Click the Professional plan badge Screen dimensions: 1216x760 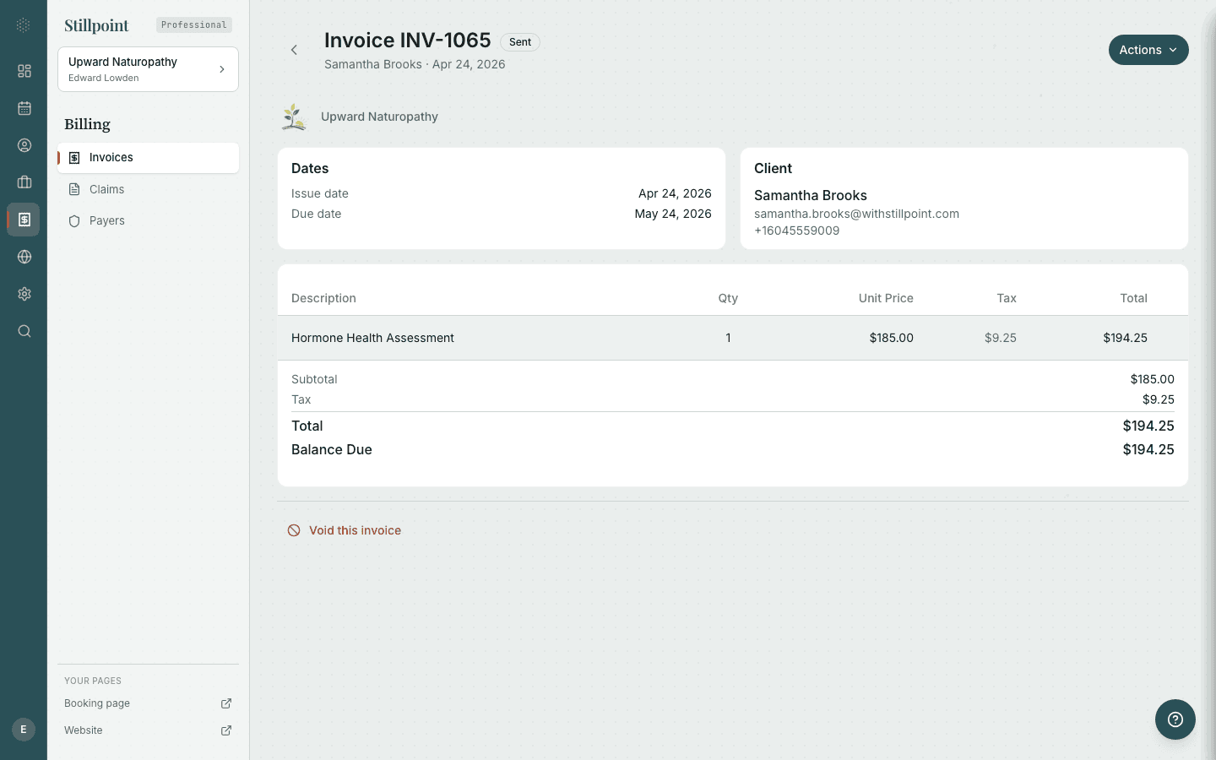[194, 25]
